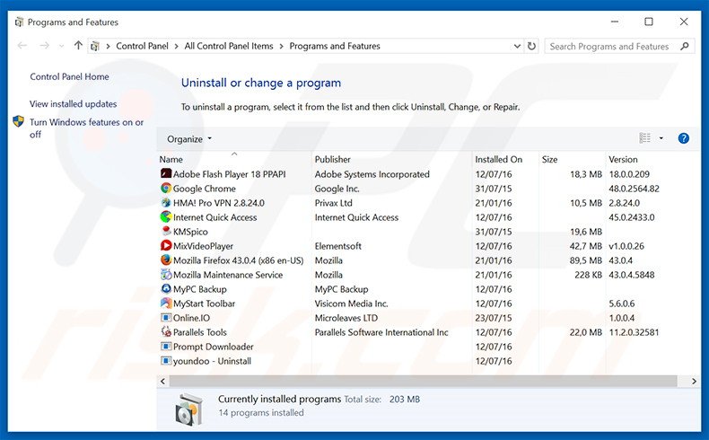
Task: Click the youndoo - Uninstall icon
Action: tap(166, 361)
